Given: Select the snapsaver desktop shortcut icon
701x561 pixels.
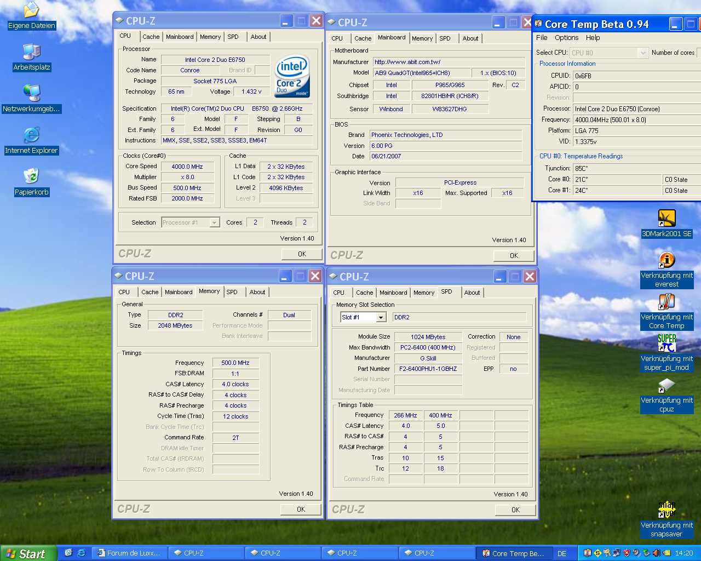Looking at the screenshot, I should pyautogui.click(x=666, y=510).
